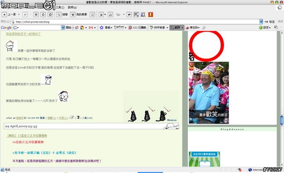Refresh the page

click(43, 15)
